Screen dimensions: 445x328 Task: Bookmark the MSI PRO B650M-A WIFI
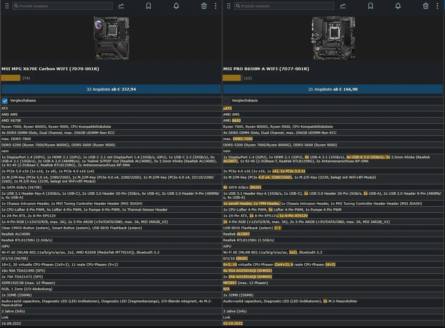click(x=371, y=6)
